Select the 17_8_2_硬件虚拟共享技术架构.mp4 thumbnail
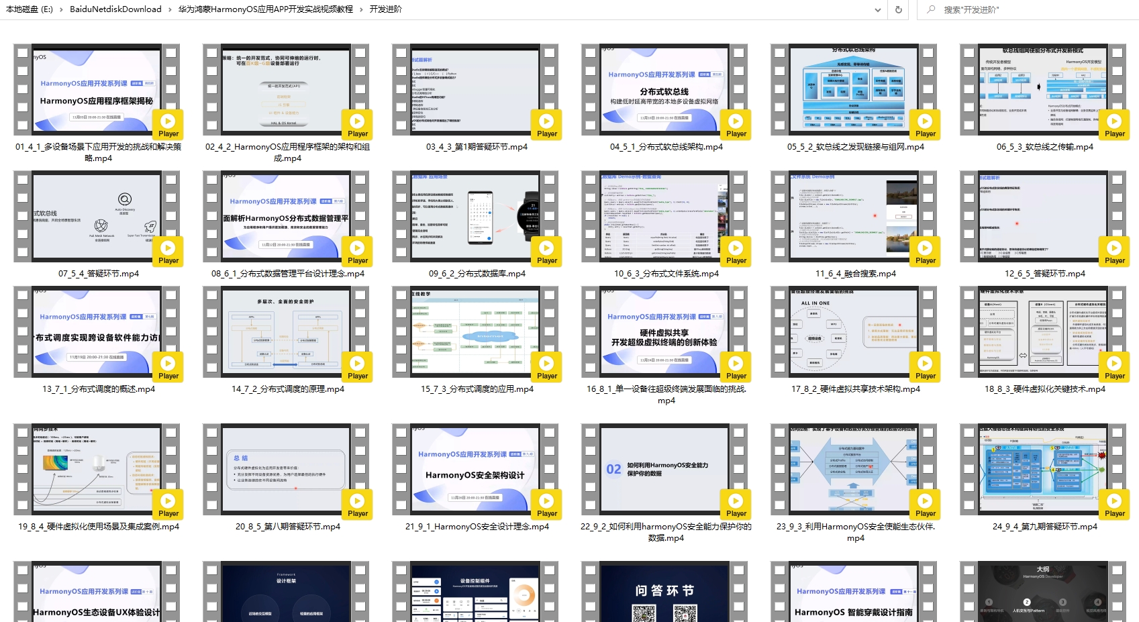1139x622 pixels. [854, 333]
